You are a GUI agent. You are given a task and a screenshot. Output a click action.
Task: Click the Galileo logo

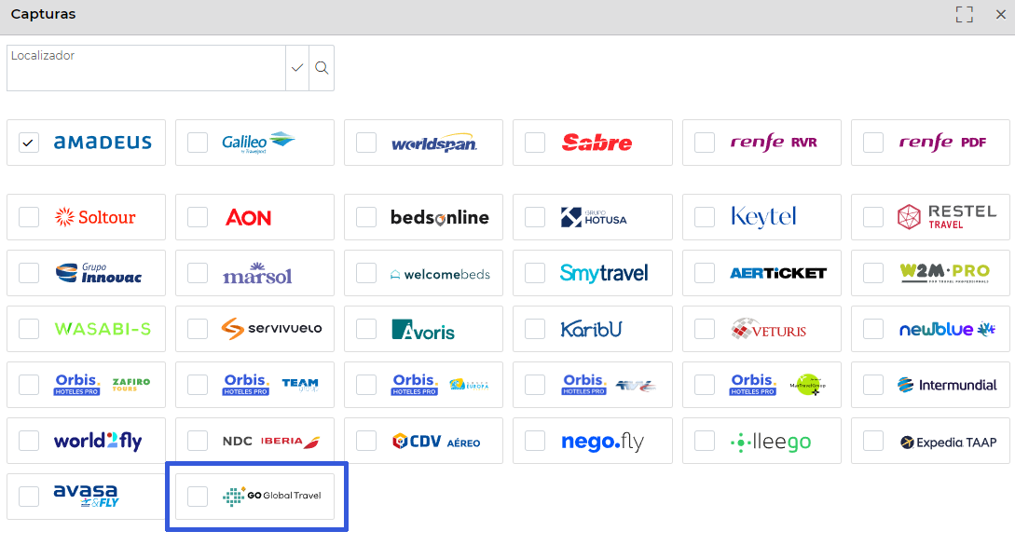(258, 143)
